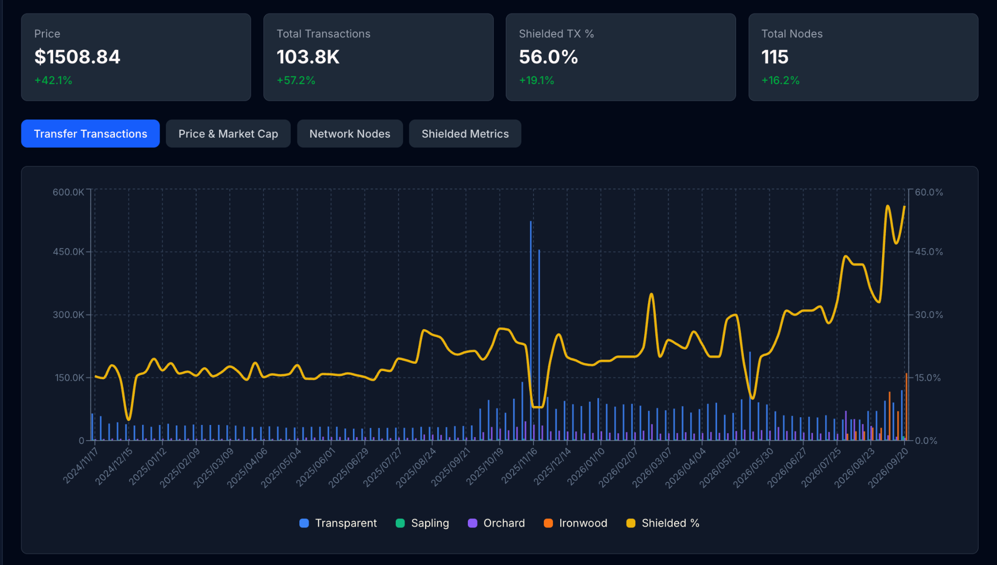Click the tall orange Ironwood bar at 2026/09/20
997x565 pixels.
click(x=906, y=406)
